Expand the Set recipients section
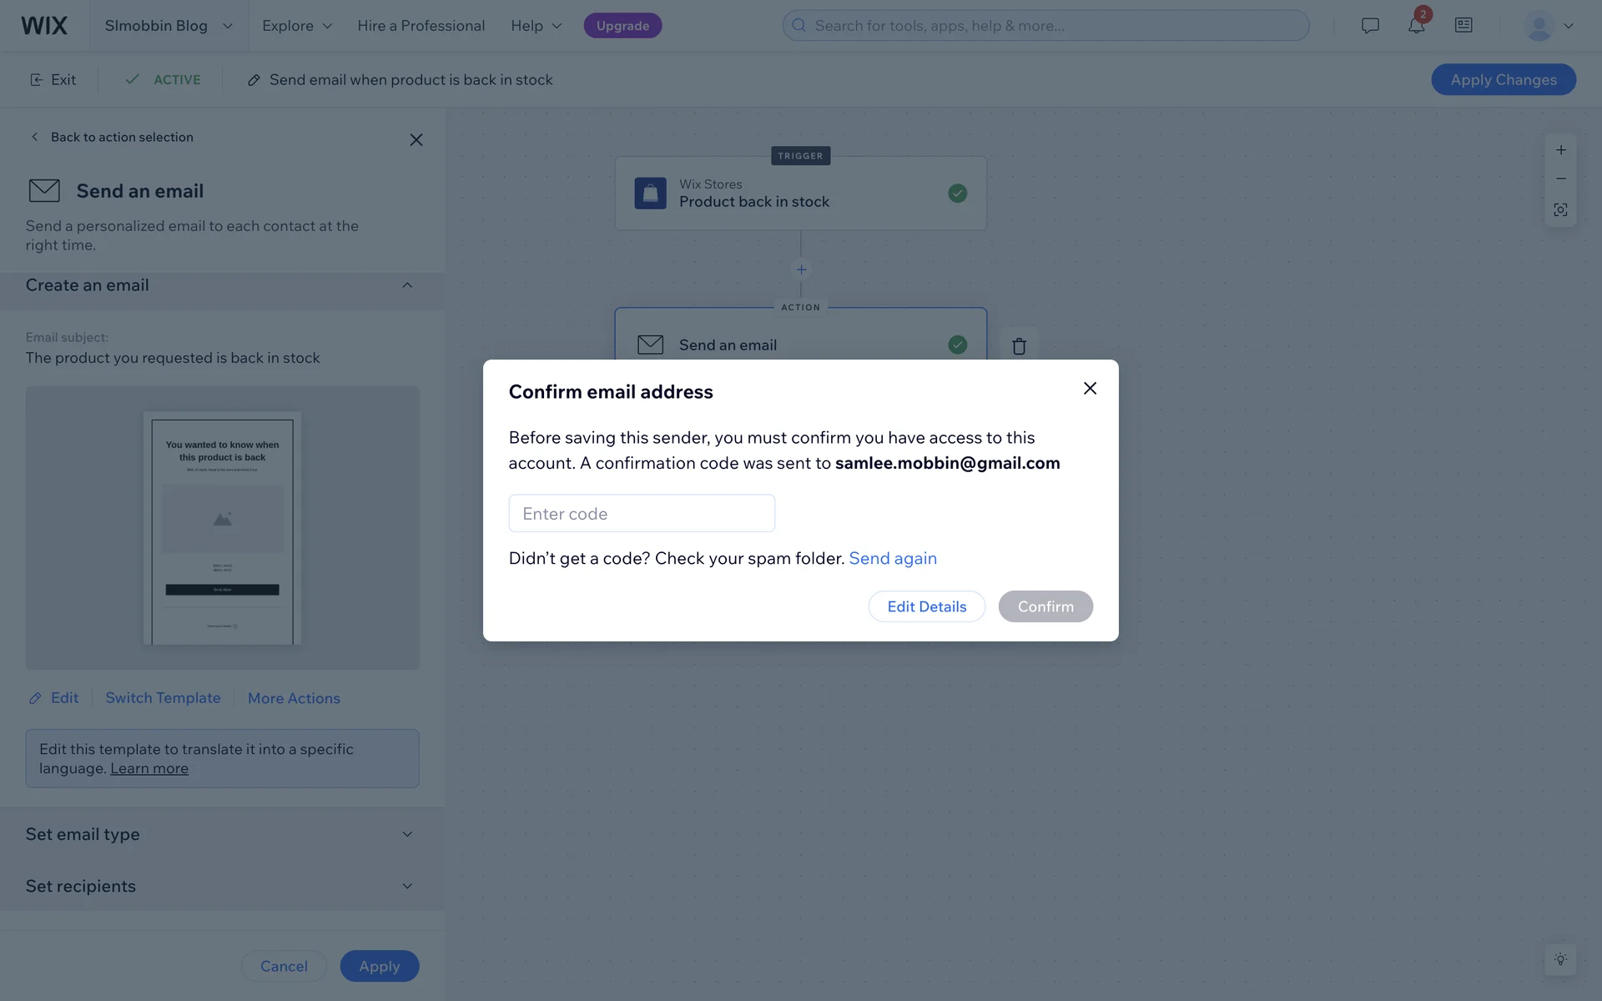Image resolution: width=1602 pixels, height=1001 pixels. tap(407, 886)
